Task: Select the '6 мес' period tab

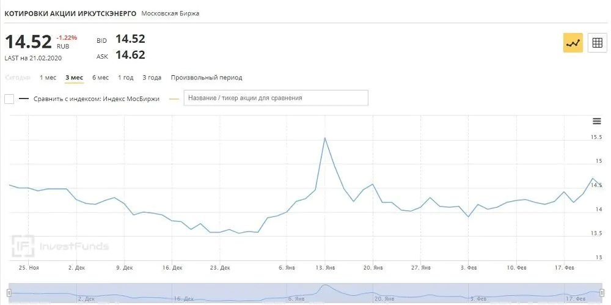Action: pyautogui.click(x=101, y=78)
